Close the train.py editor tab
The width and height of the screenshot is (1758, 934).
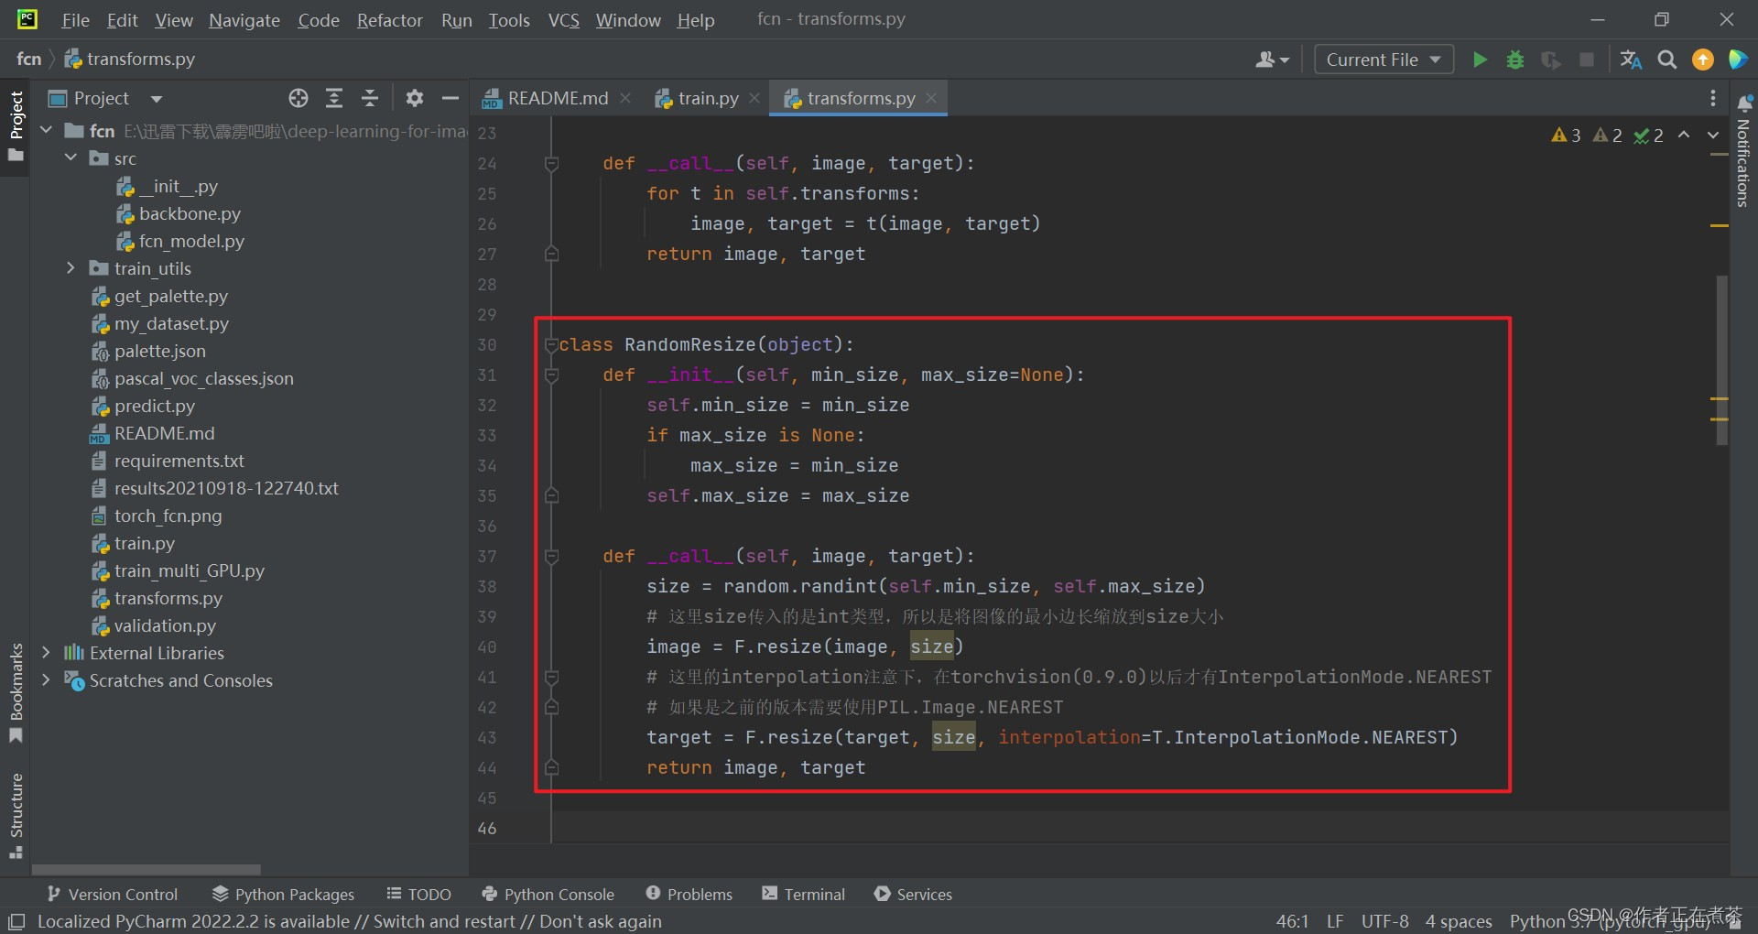click(x=754, y=98)
